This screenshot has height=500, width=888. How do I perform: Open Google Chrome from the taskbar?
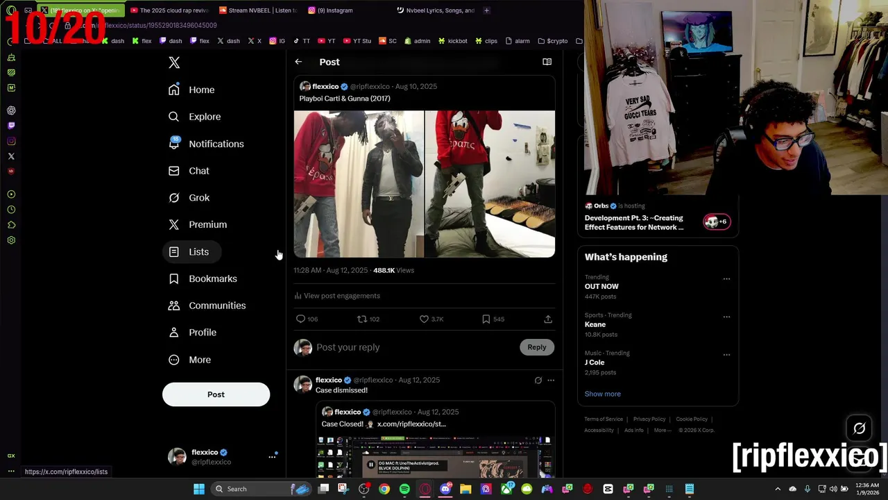coord(384,489)
